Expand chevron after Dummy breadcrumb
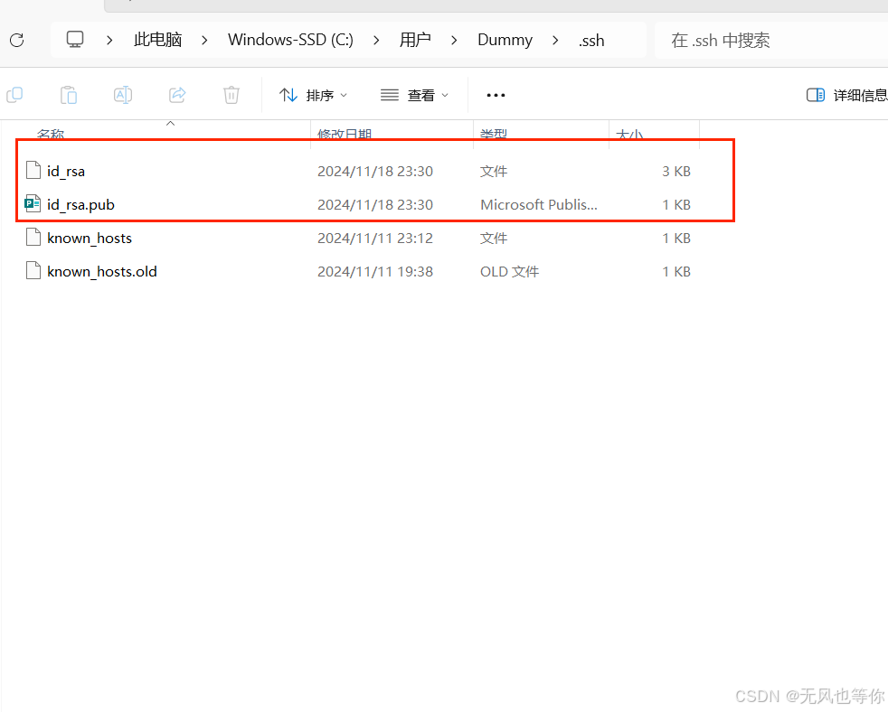 (x=555, y=40)
